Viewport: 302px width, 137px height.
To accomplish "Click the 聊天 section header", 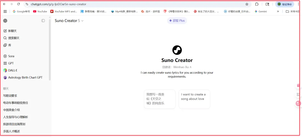I will 6,89.
